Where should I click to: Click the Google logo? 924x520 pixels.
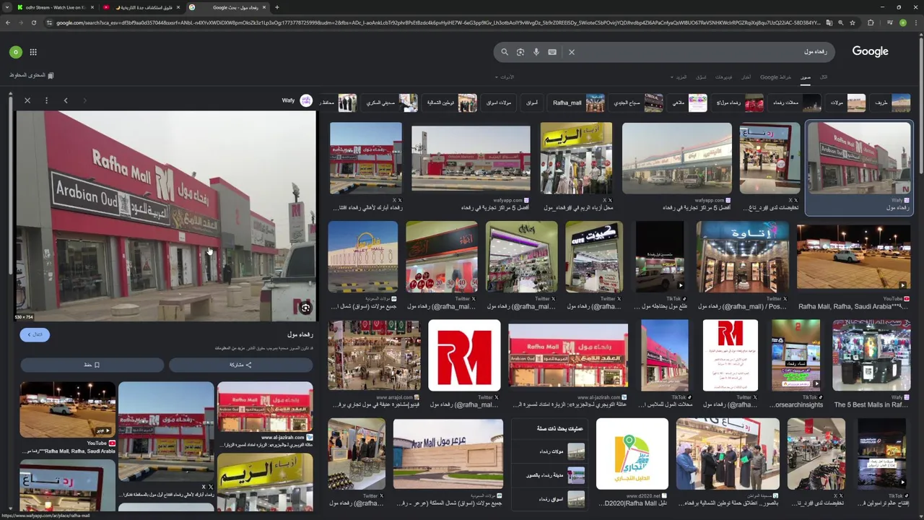click(x=870, y=51)
